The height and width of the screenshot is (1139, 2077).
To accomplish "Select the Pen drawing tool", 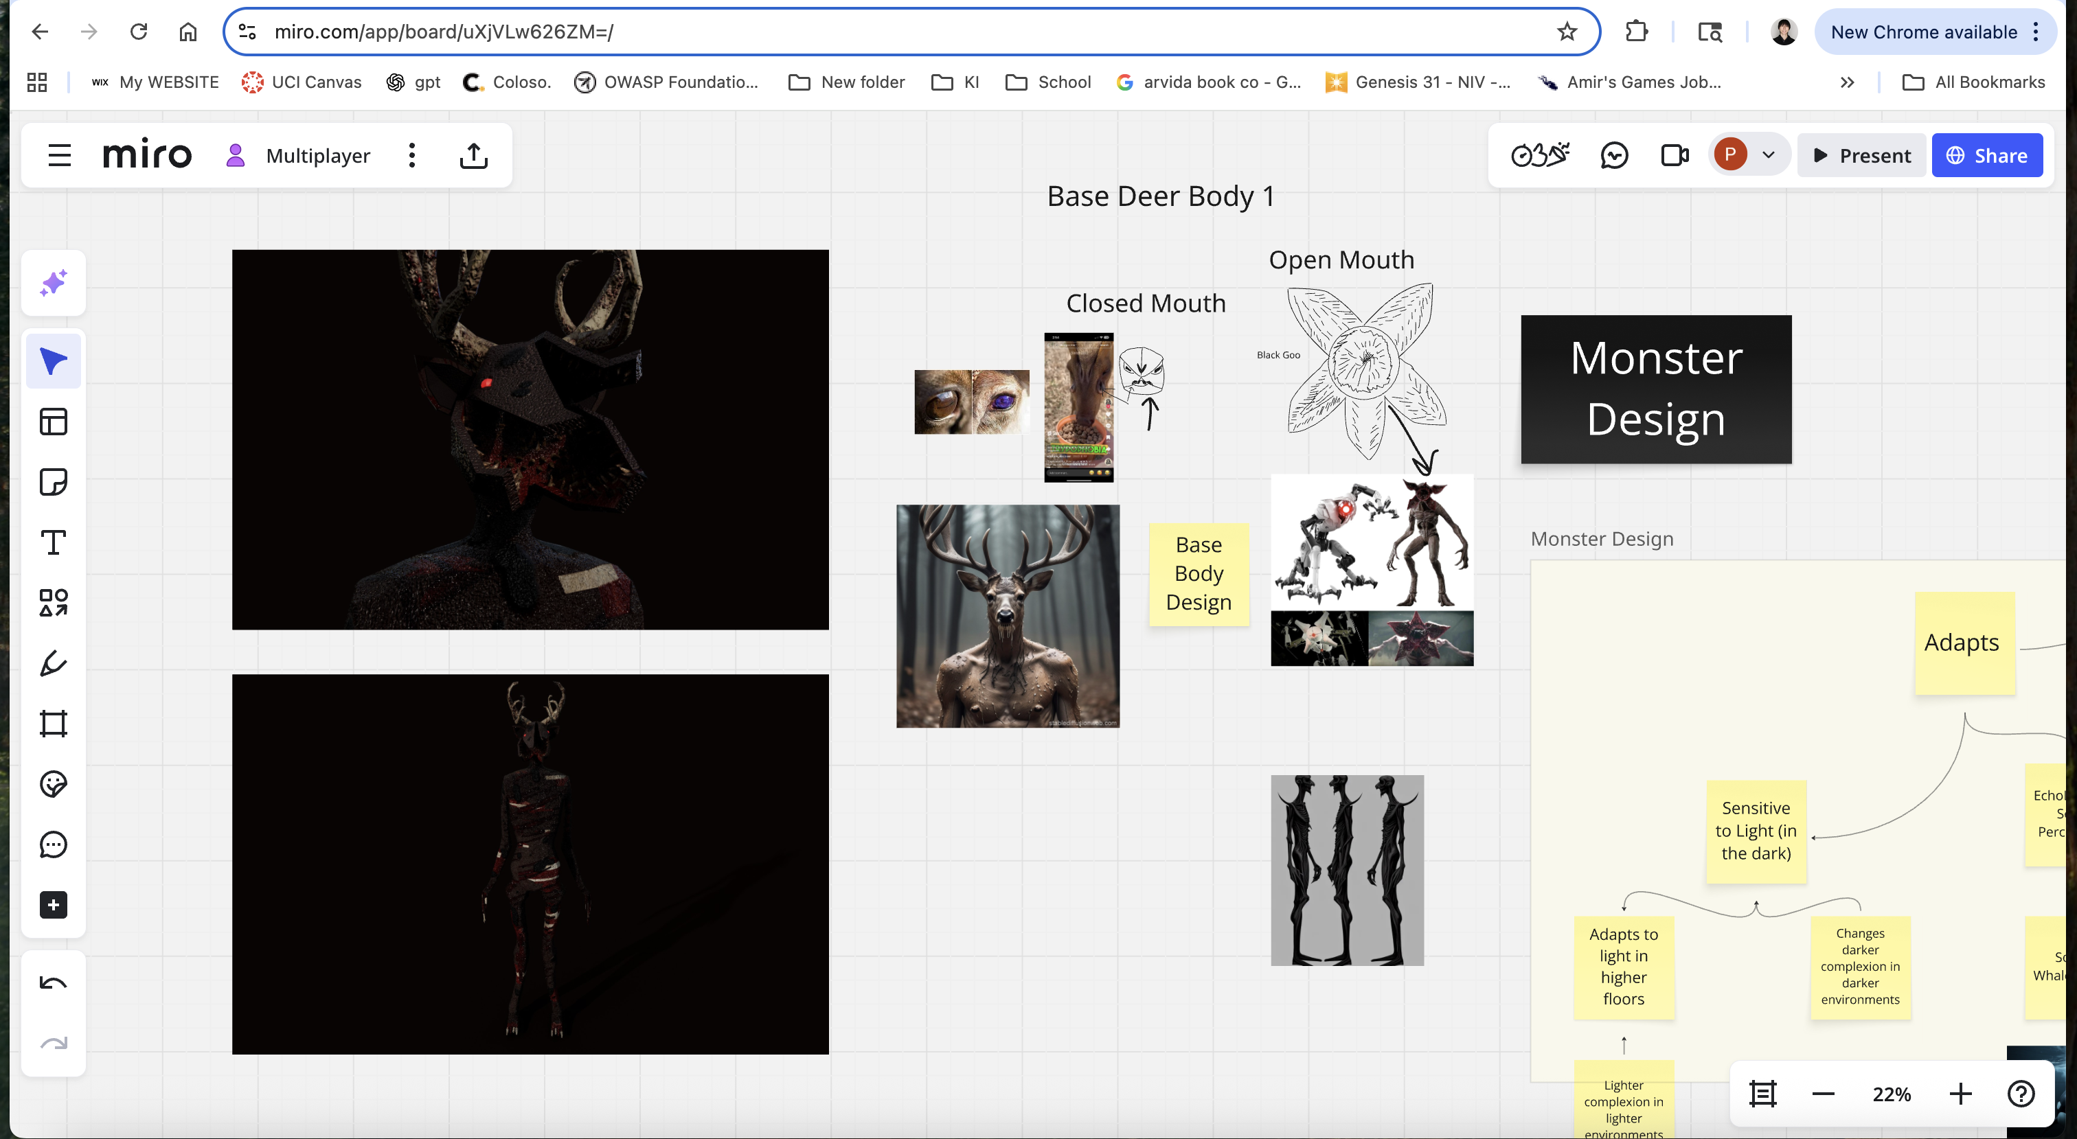I will click(x=53, y=663).
